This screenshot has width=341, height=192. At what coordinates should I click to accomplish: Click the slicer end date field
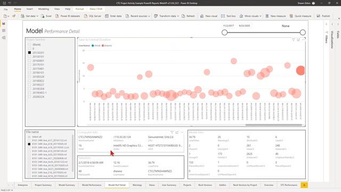(x=245, y=26)
